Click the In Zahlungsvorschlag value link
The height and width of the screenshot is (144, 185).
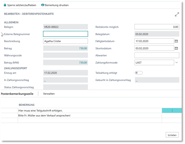(45, 81)
